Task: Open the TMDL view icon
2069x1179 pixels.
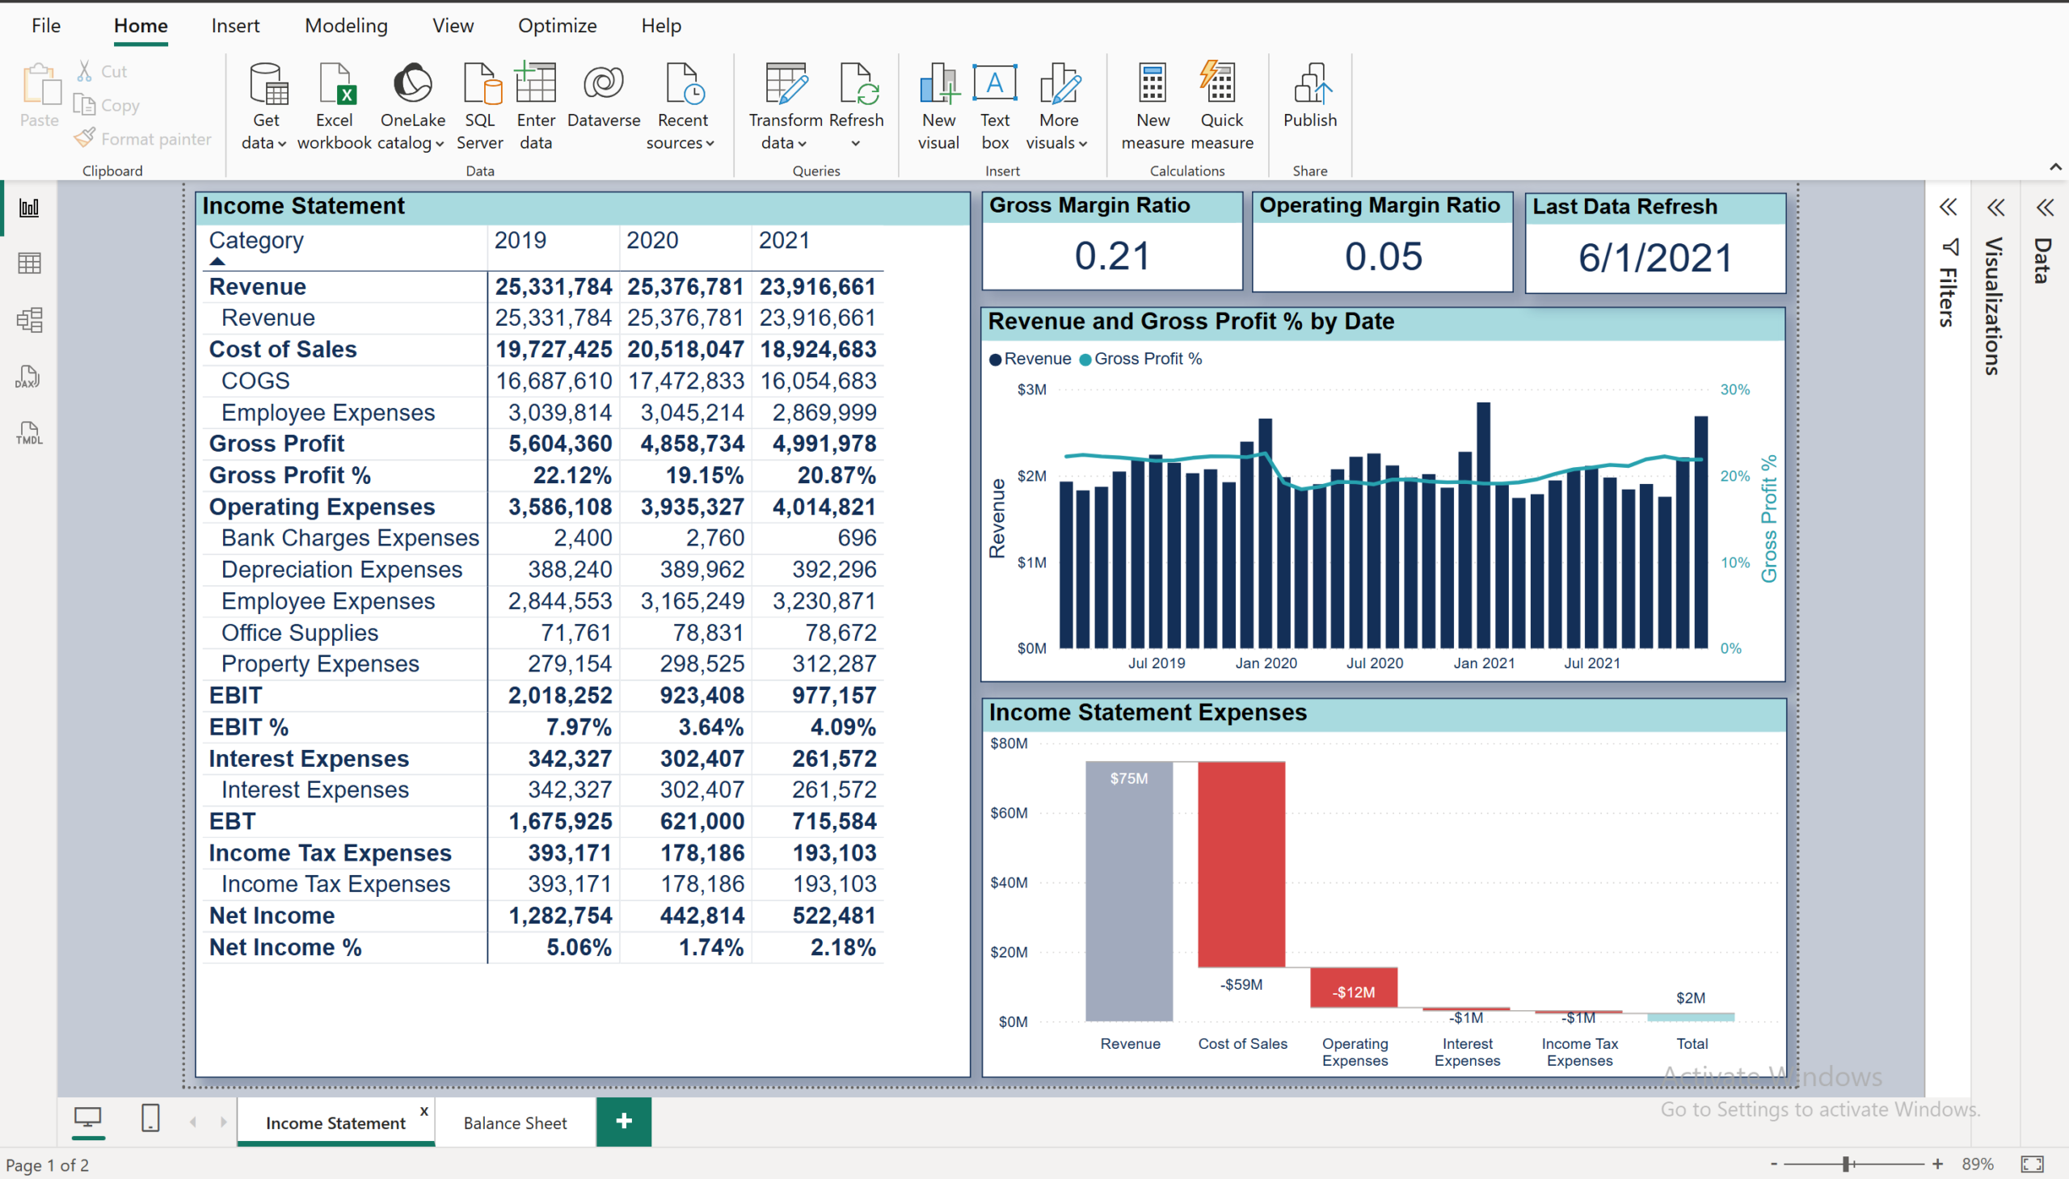Action: point(29,433)
